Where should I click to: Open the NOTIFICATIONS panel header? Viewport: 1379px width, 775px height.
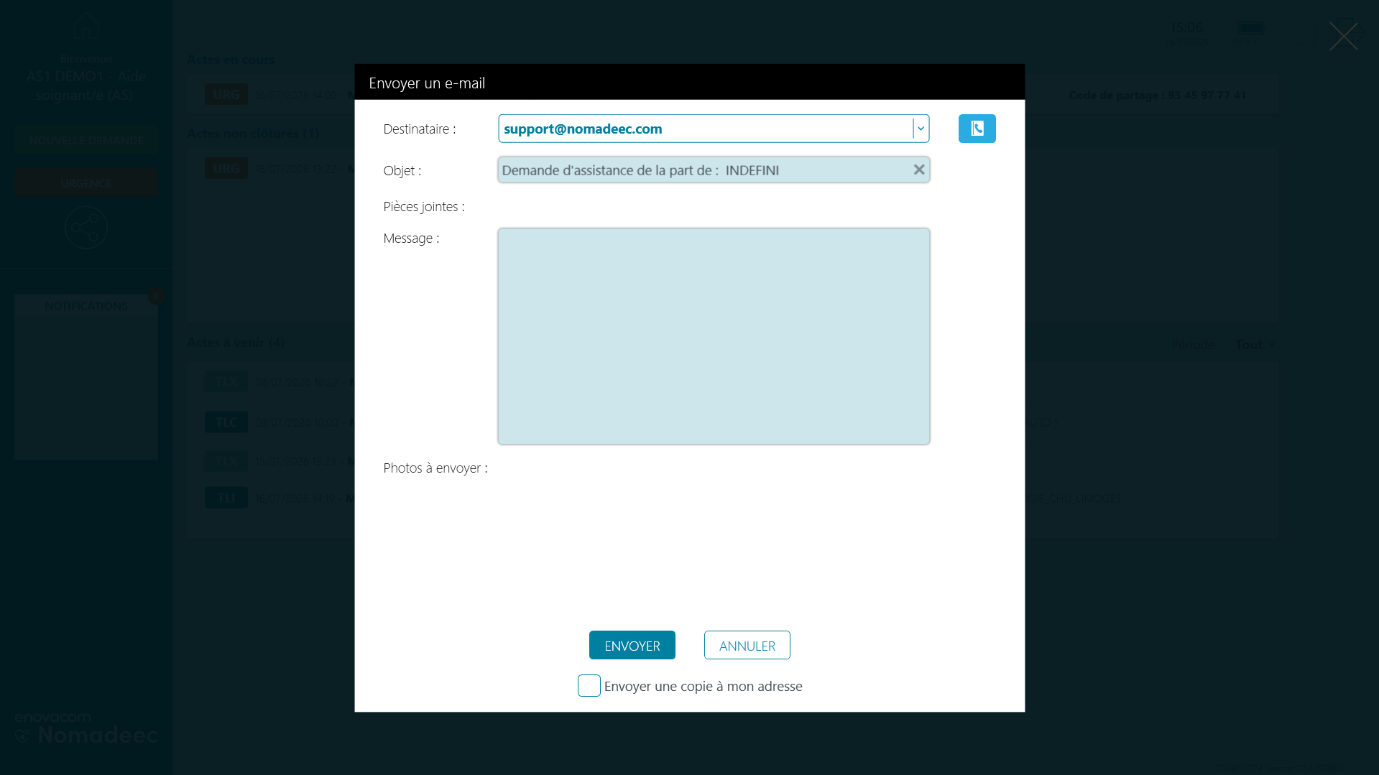click(x=86, y=306)
